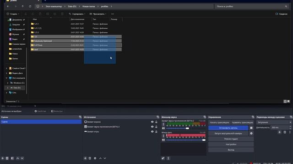This screenshot has height=164, width=293.
Task: Undock the Scenes panel icon
Action: click(x=80, y=117)
